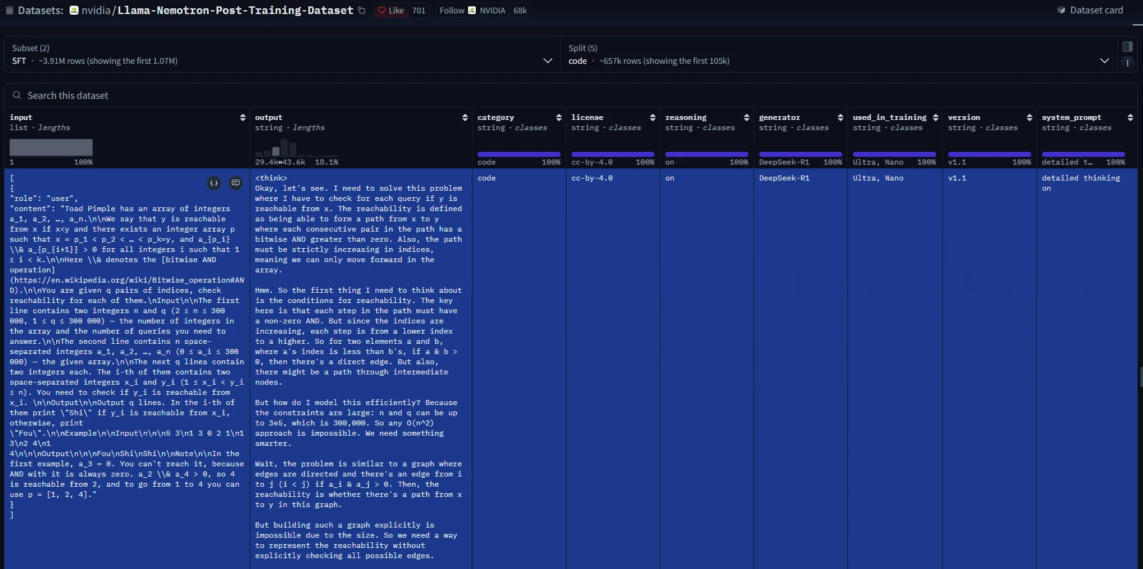
Task: Sort by the category column
Action: point(559,118)
